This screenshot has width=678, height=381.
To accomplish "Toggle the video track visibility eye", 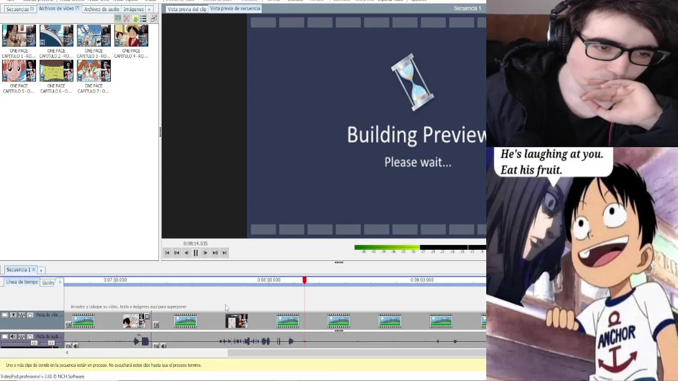I will point(13,315).
